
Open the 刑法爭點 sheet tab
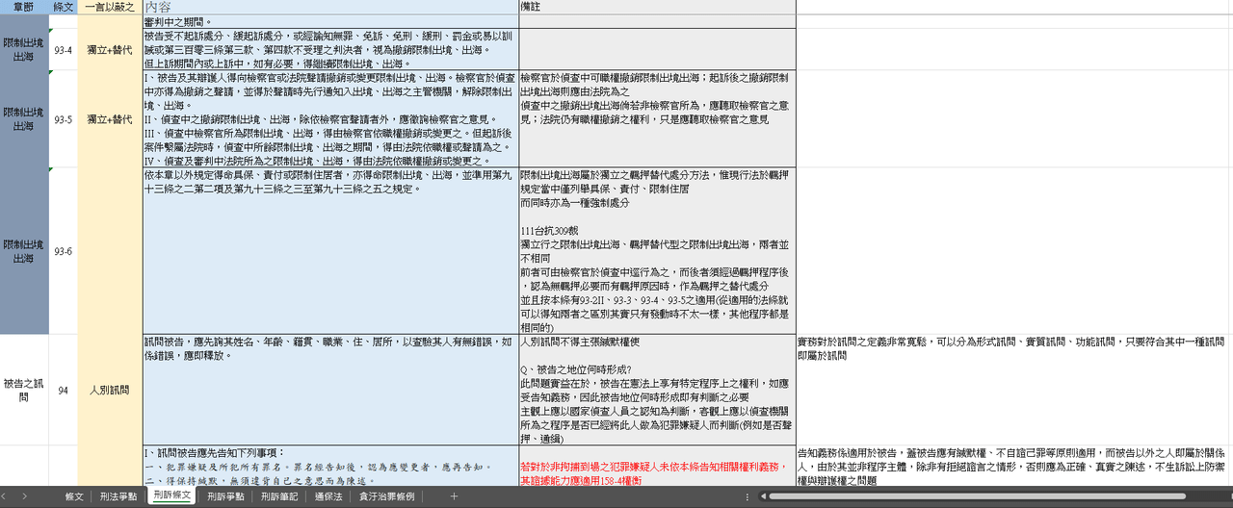pyautogui.click(x=120, y=496)
